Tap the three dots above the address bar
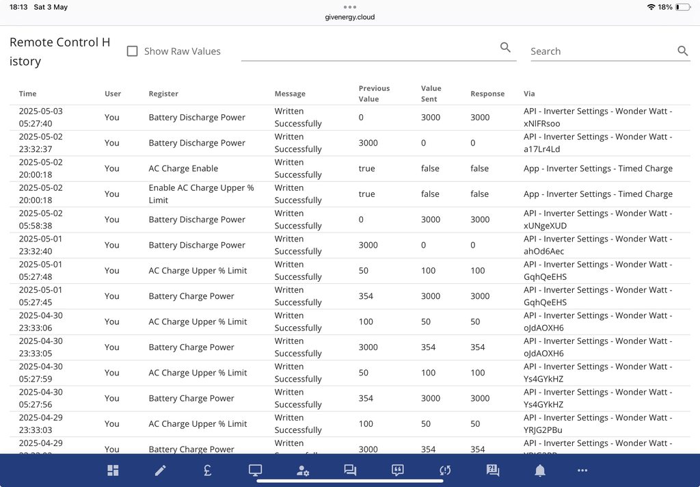 coord(350,7)
